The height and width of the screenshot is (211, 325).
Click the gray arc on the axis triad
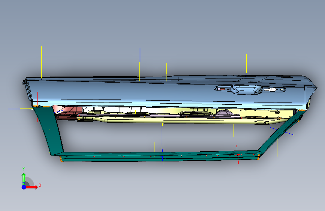[30, 181]
